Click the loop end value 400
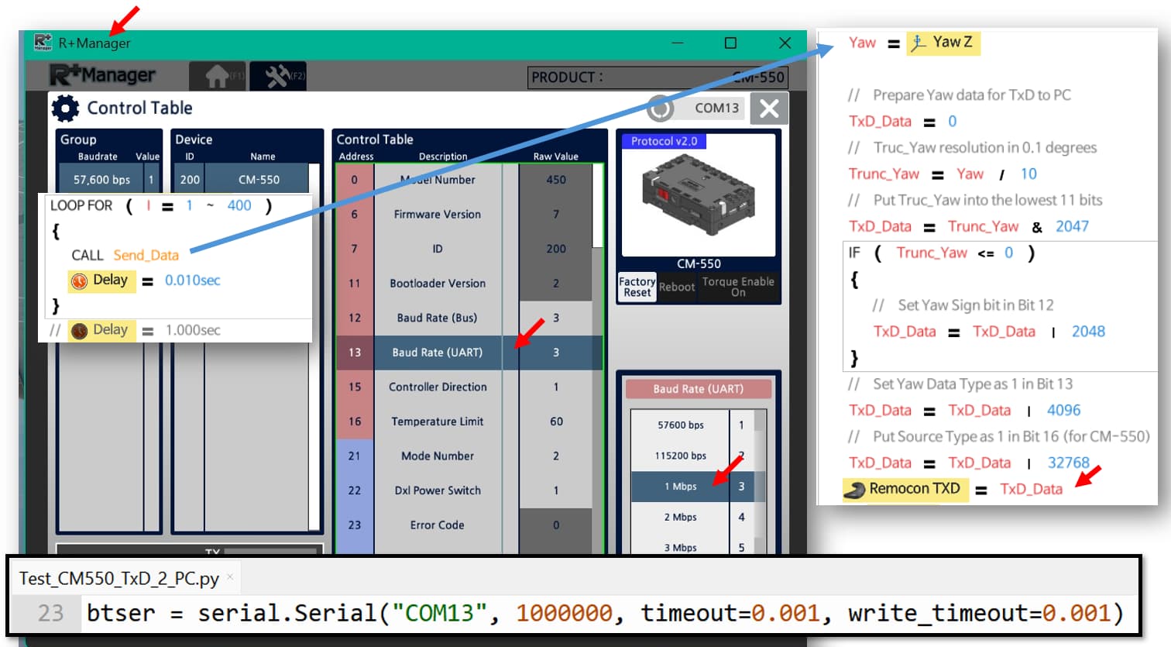1171x647 pixels. click(239, 205)
